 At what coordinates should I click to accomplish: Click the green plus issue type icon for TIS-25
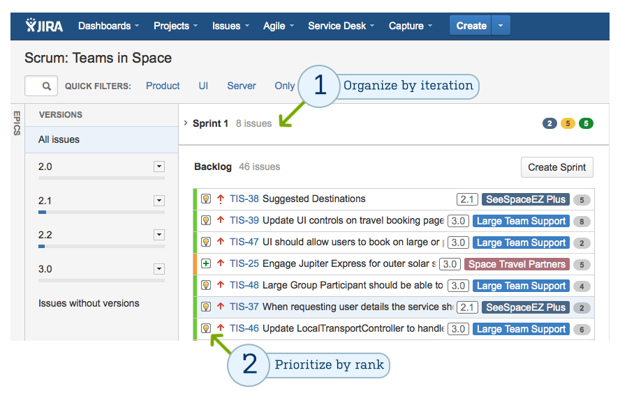pyautogui.click(x=206, y=263)
